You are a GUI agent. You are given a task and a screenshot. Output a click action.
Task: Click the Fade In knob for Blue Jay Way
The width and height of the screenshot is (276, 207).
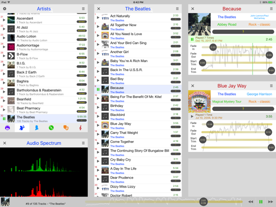click(209, 124)
